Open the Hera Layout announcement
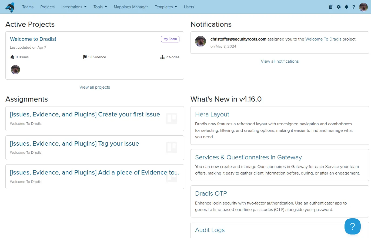Image resolution: width=371 pixels, height=238 pixels. click(x=212, y=115)
